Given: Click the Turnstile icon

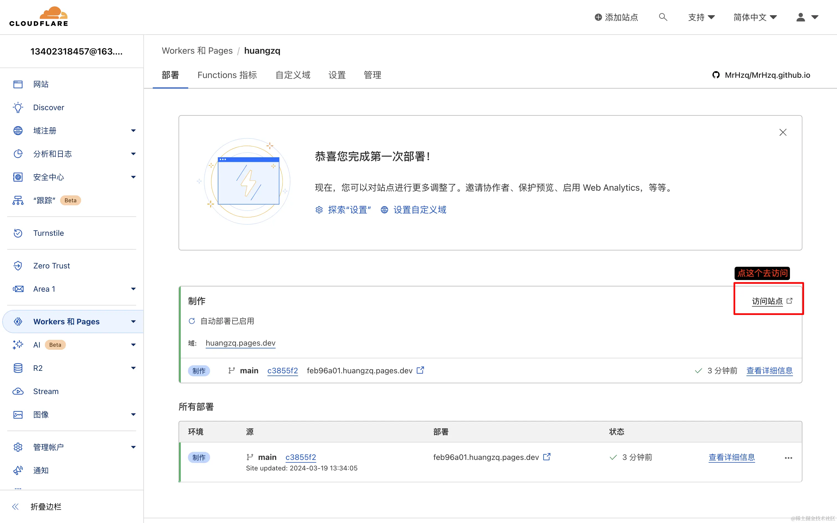Looking at the screenshot, I should point(18,233).
